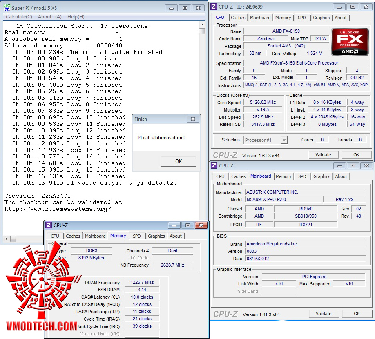This screenshot has width=375, height=339.
Task: Click the CAS# Latency 10.0 clocks value
Action: pos(142,297)
